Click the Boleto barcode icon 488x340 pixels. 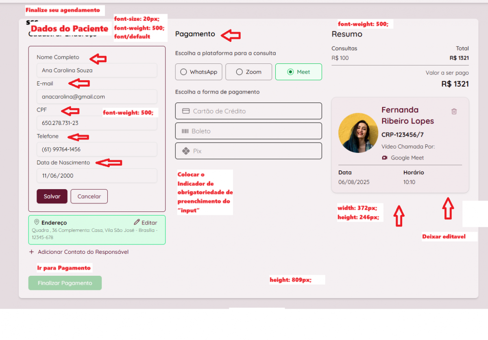(x=185, y=131)
